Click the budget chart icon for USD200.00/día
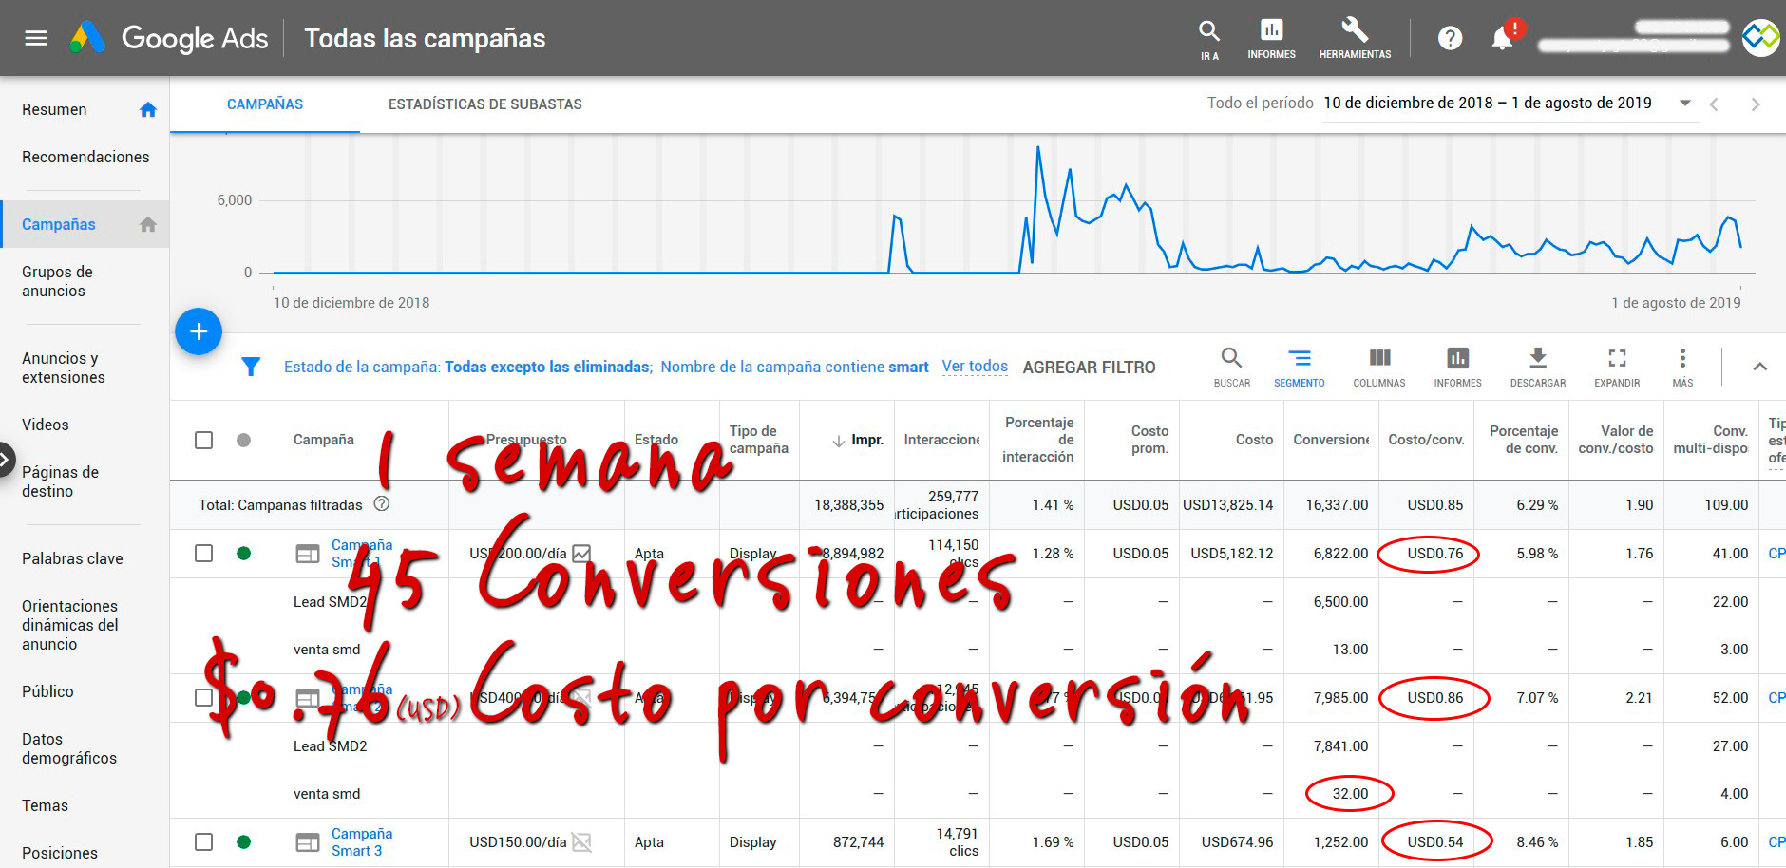This screenshot has height=868, width=1786. 581,554
